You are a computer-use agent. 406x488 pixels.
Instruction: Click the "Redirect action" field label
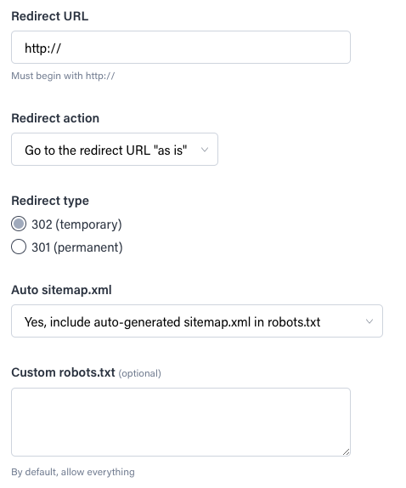pos(55,118)
